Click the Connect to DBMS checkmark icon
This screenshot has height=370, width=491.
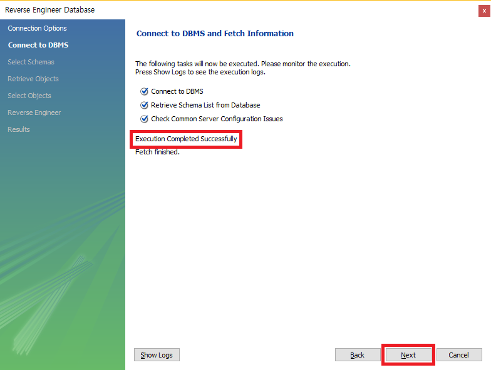click(144, 91)
